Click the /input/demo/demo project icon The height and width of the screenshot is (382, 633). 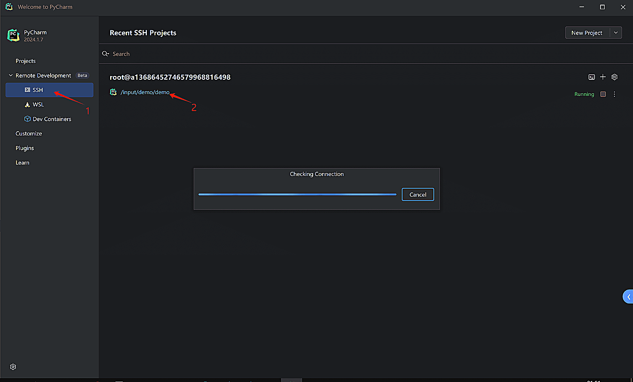coord(113,92)
